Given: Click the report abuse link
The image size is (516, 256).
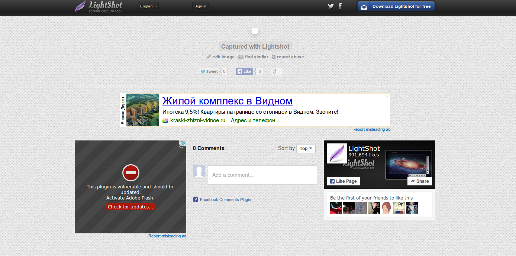Looking at the screenshot, I should point(288,57).
